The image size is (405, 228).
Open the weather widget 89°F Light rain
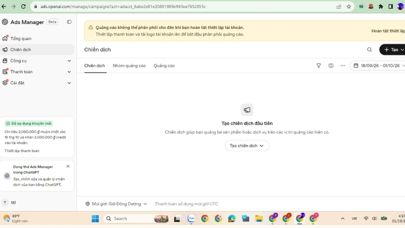(16, 219)
